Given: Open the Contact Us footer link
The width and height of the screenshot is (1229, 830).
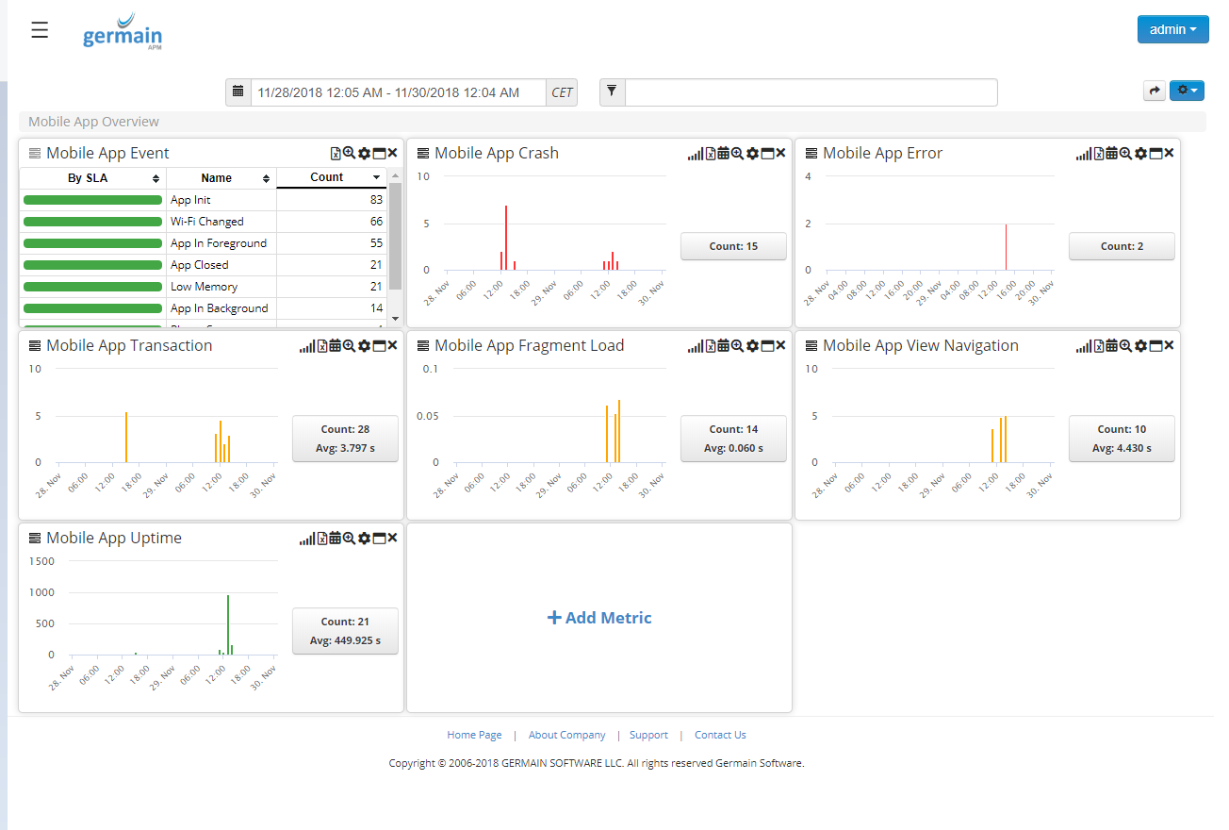Looking at the screenshot, I should point(719,735).
